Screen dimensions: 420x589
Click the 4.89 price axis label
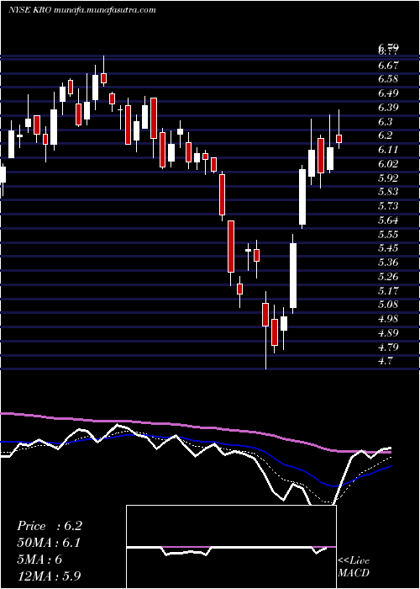388,333
